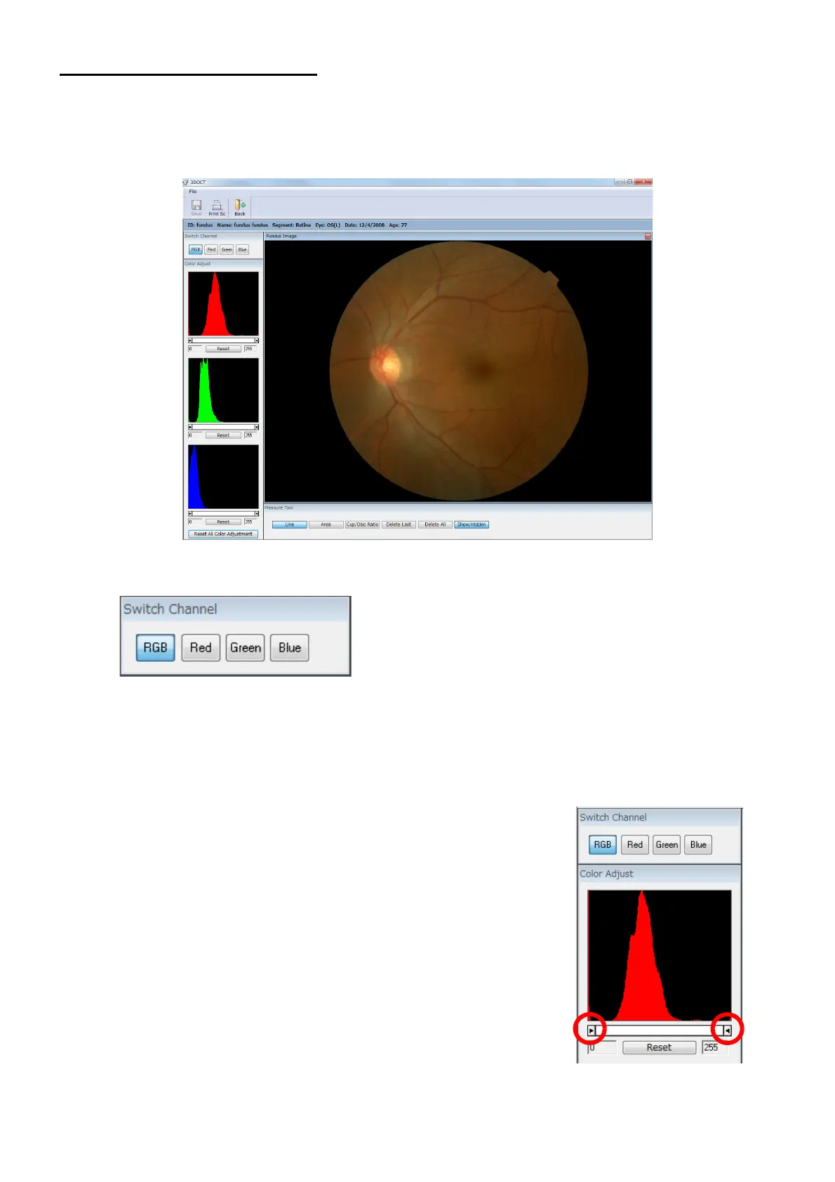This screenshot has height=1182, width=835.
Task: Click RGB in the standalone Switch Channel close-up
Action: [155, 647]
